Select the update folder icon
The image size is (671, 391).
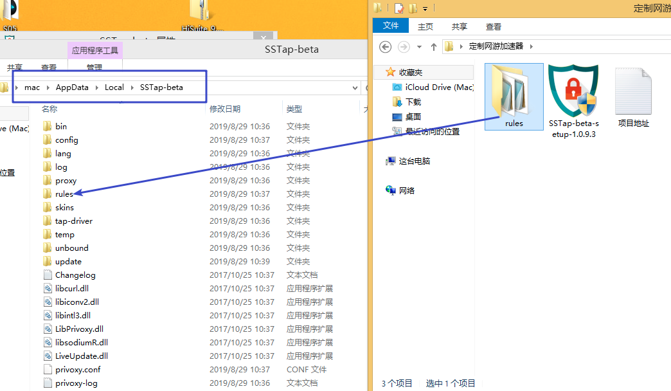point(47,261)
